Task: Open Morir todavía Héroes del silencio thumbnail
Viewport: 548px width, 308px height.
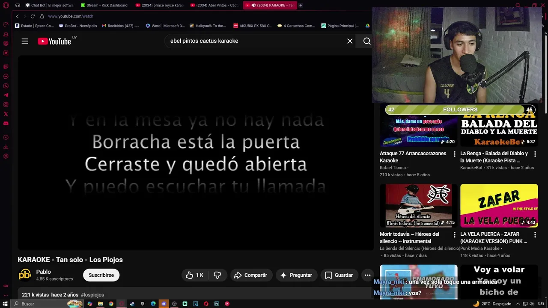Action: click(x=418, y=206)
